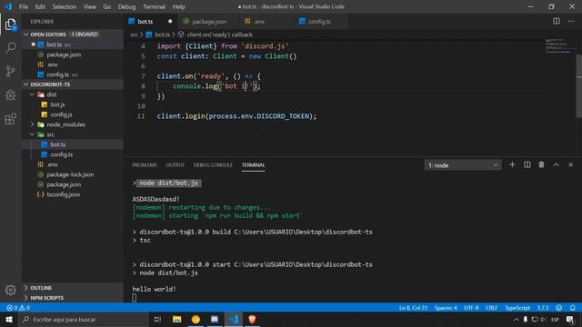The height and width of the screenshot is (327, 582).
Task: Open the File menu
Action: click(24, 6)
